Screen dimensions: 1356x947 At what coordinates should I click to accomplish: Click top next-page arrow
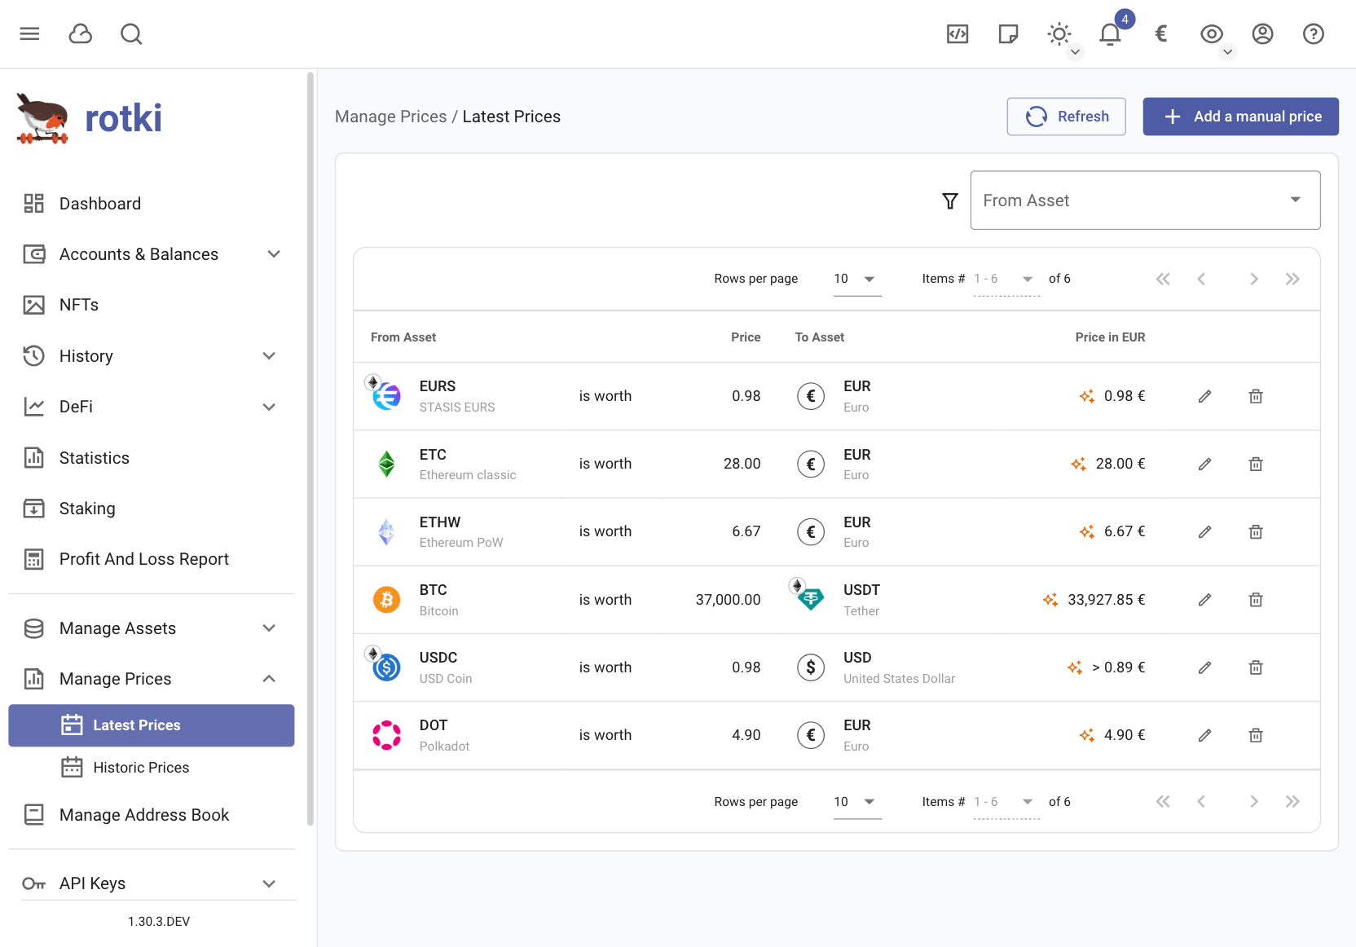pyautogui.click(x=1254, y=279)
